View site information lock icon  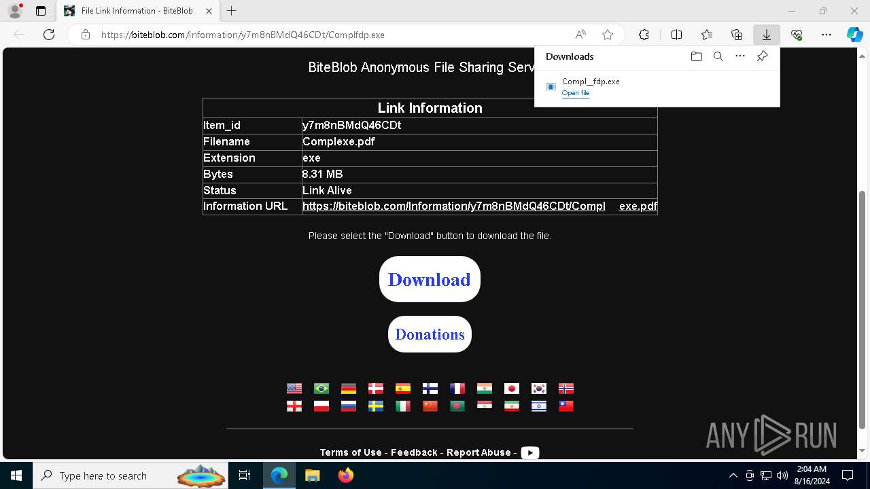point(86,35)
